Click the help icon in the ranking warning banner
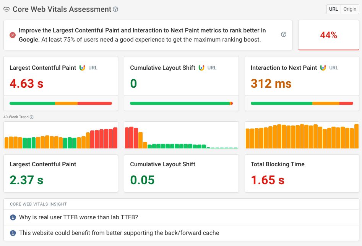The image size is (362, 246). pyautogui.click(x=283, y=34)
